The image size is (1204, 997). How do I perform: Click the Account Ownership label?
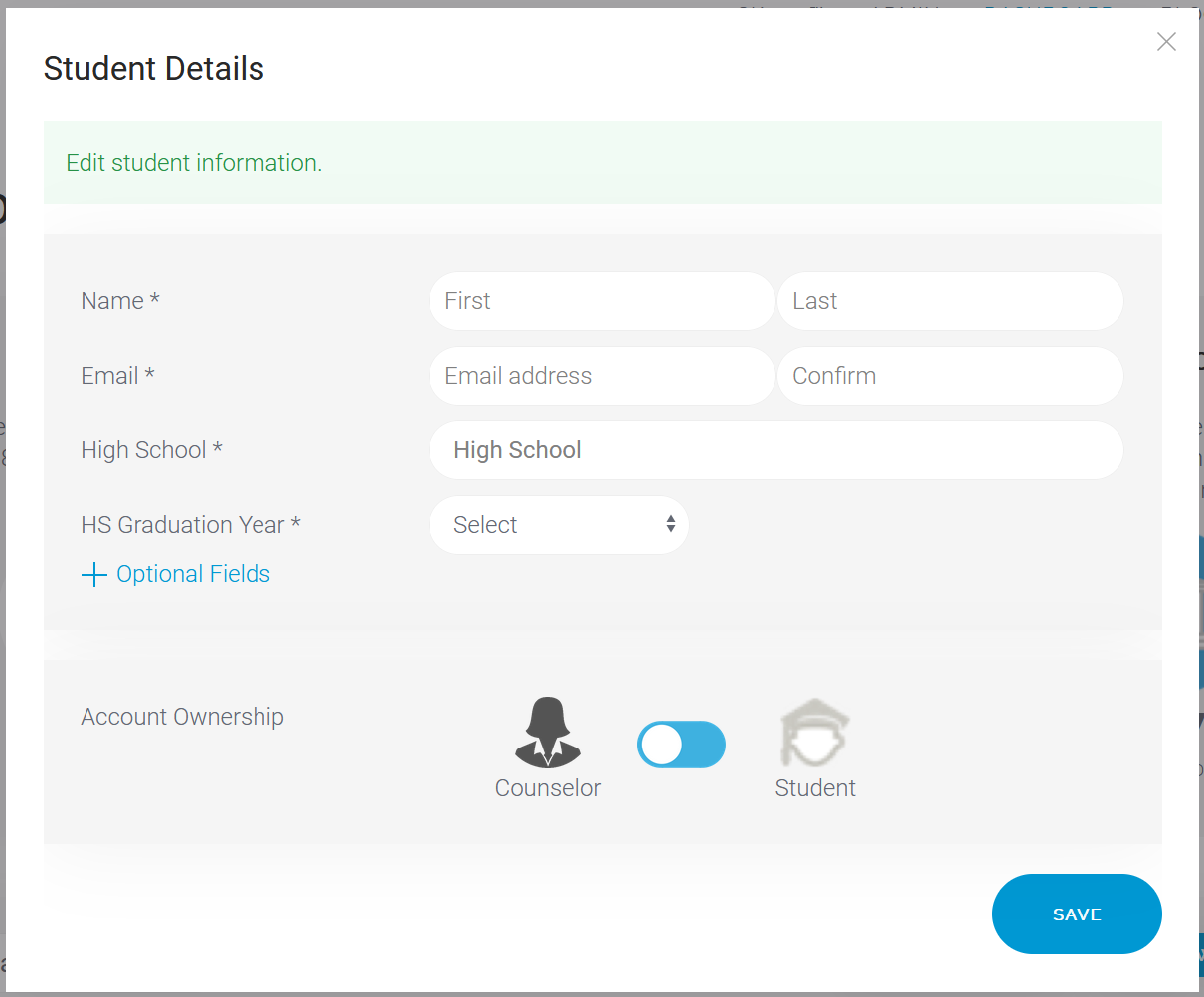tap(182, 717)
